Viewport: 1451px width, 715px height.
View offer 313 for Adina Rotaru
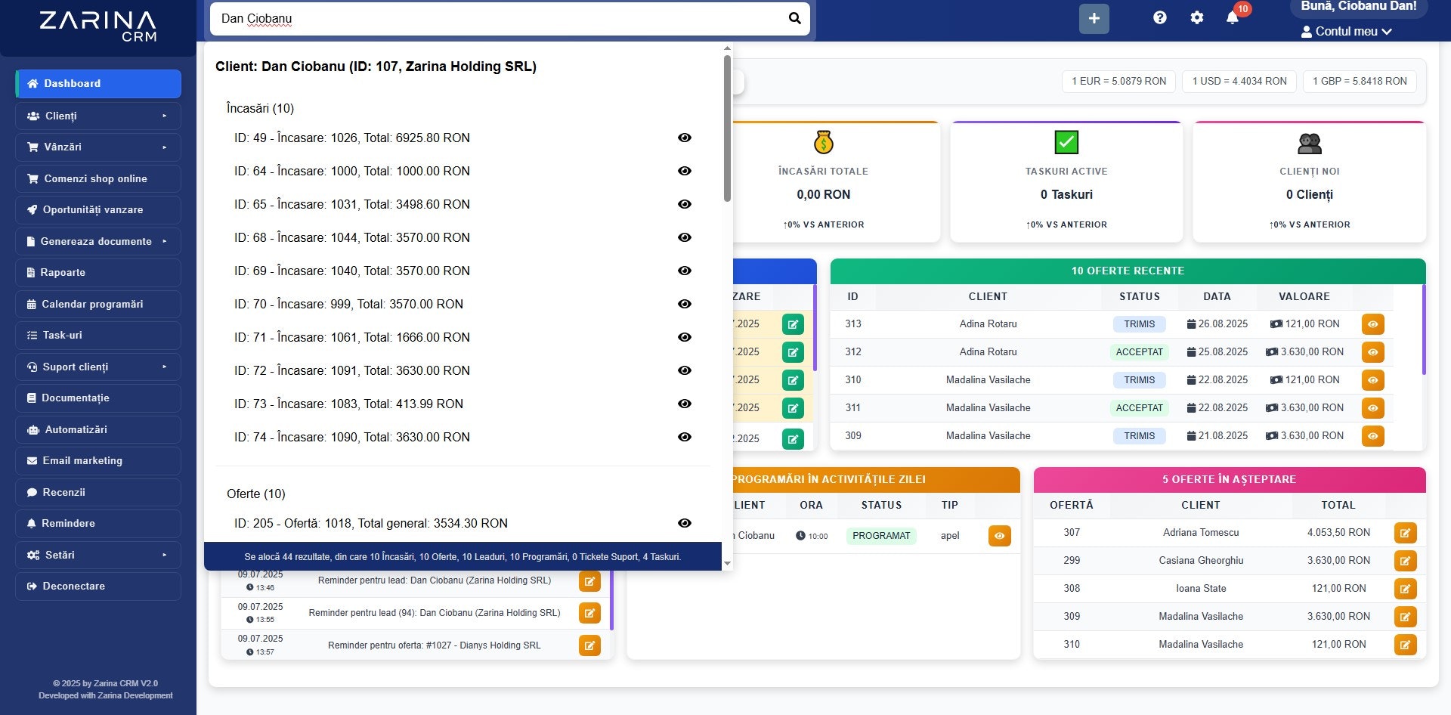(x=1373, y=323)
